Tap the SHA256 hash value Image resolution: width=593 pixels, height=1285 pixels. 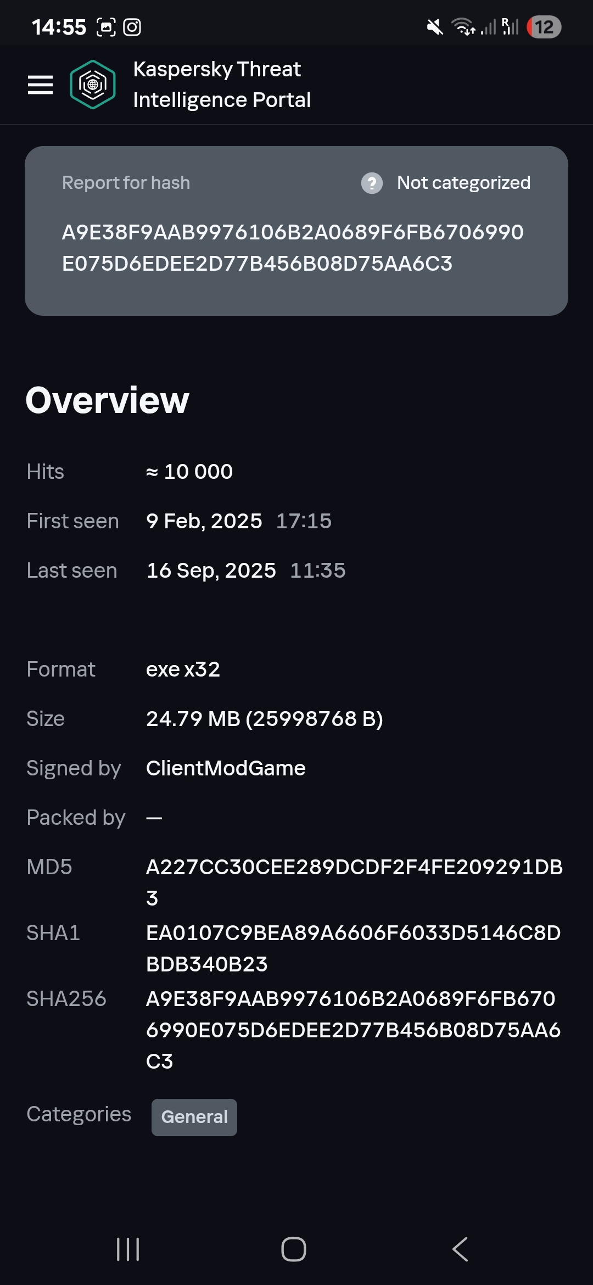(x=353, y=1030)
